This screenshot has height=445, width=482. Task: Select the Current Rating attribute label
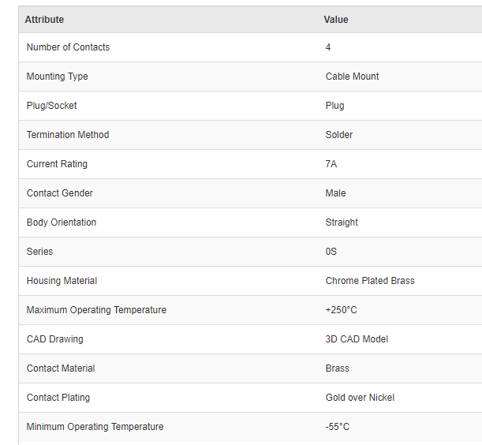coord(57,164)
